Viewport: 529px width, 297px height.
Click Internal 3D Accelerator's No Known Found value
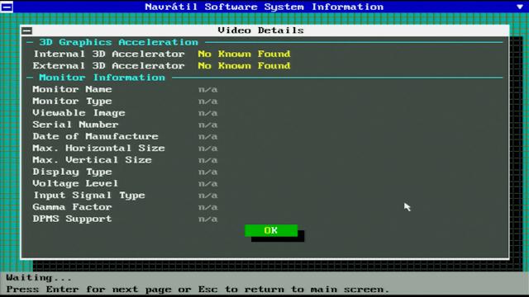(x=244, y=54)
